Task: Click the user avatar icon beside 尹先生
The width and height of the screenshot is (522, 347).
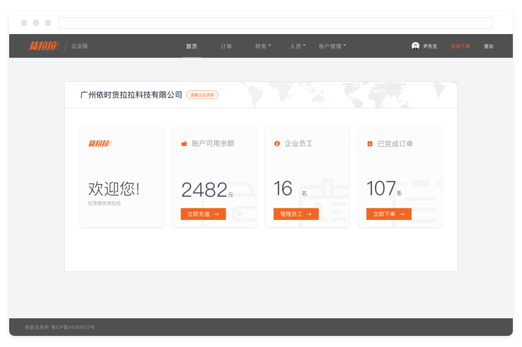Action: point(415,46)
